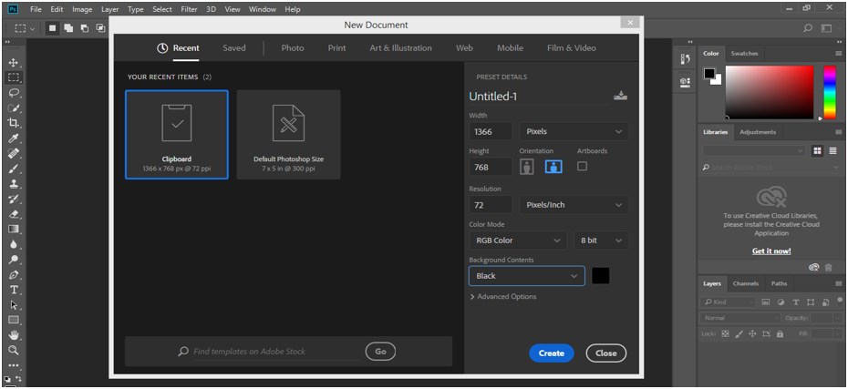Screen dimensions: 848x389
Task: Open the 8 bit depth dropdown
Action: click(602, 241)
